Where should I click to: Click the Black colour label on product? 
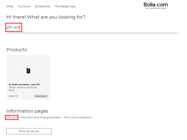click(12, 90)
